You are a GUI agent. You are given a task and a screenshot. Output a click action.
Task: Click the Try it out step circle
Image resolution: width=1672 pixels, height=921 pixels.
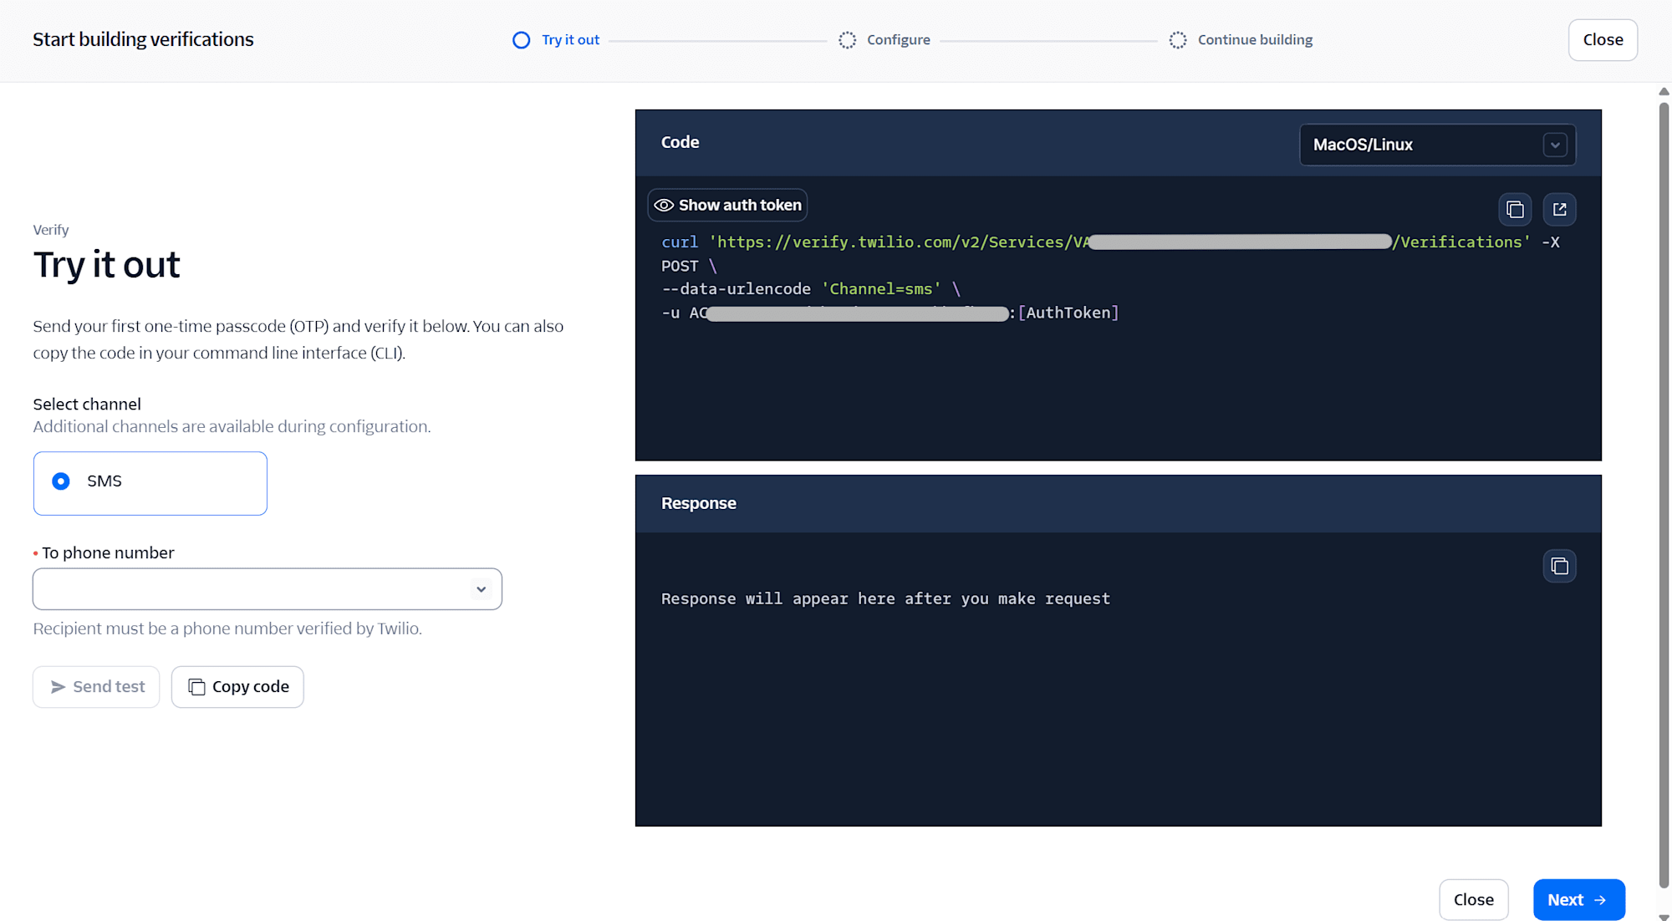point(521,40)
